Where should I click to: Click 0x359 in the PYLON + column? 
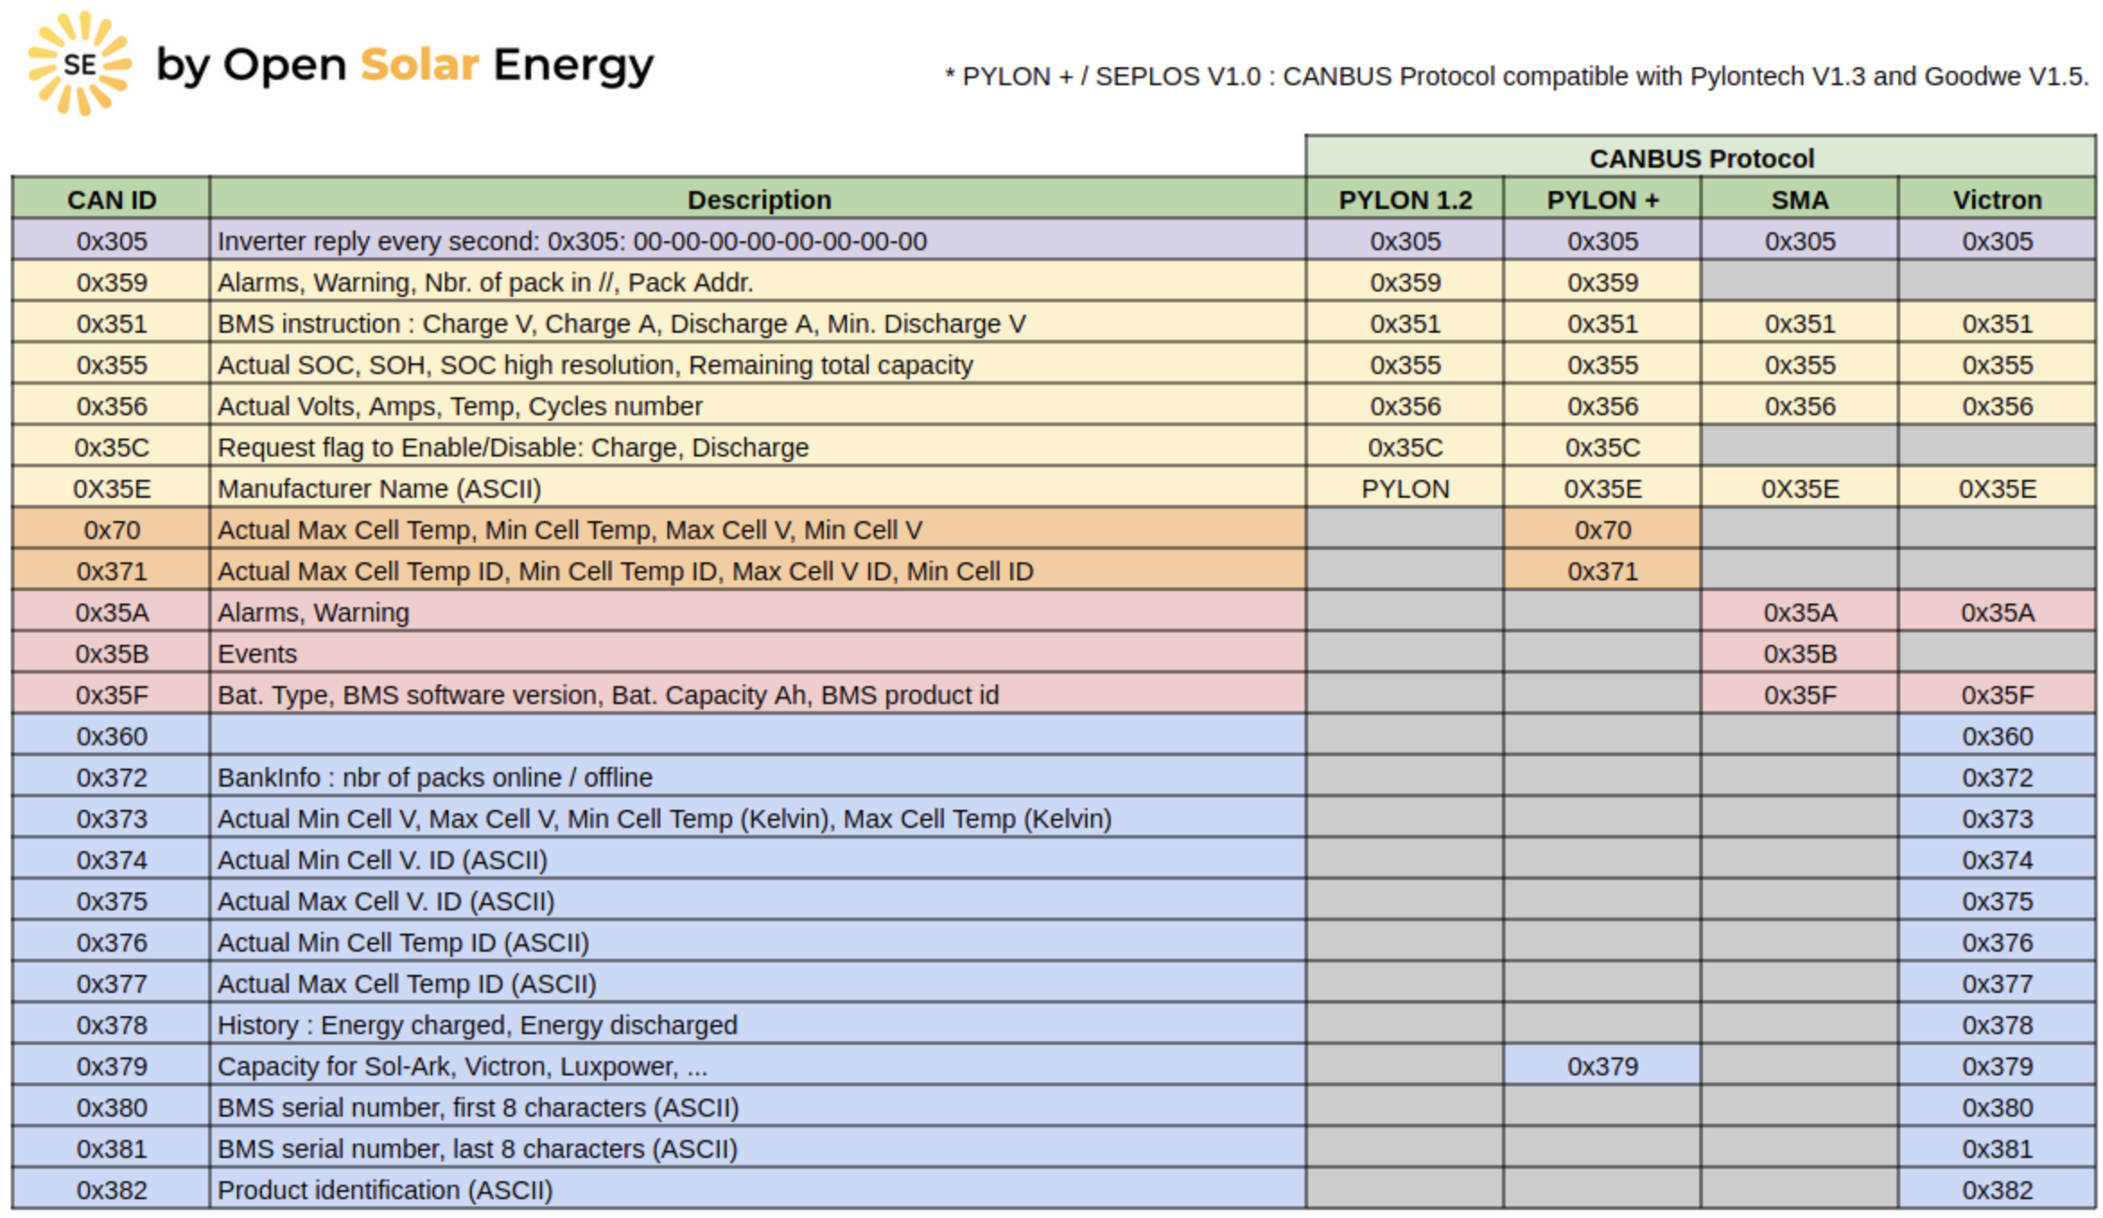point(1602,282)
